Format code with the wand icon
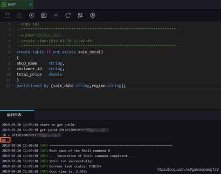This screenshot has height=174, width=221. click(x=80, y=15)
